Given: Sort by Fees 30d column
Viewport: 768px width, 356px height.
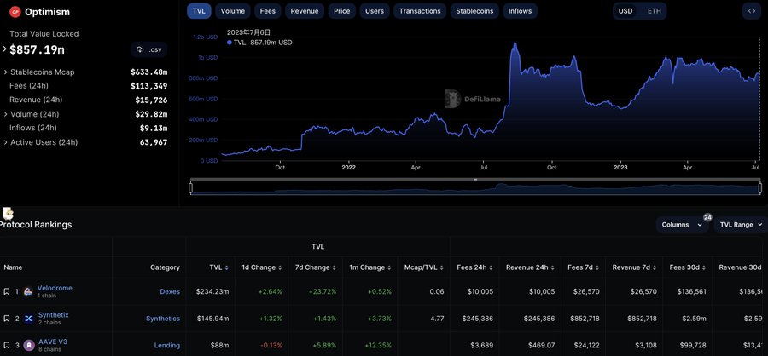Looking at the screenshot, I should [704, 267].
